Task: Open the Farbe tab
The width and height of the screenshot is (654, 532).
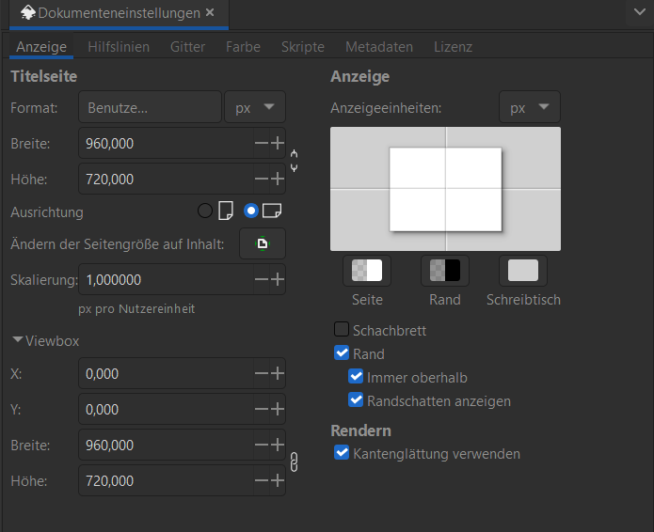Action: [x=243, y=47]
